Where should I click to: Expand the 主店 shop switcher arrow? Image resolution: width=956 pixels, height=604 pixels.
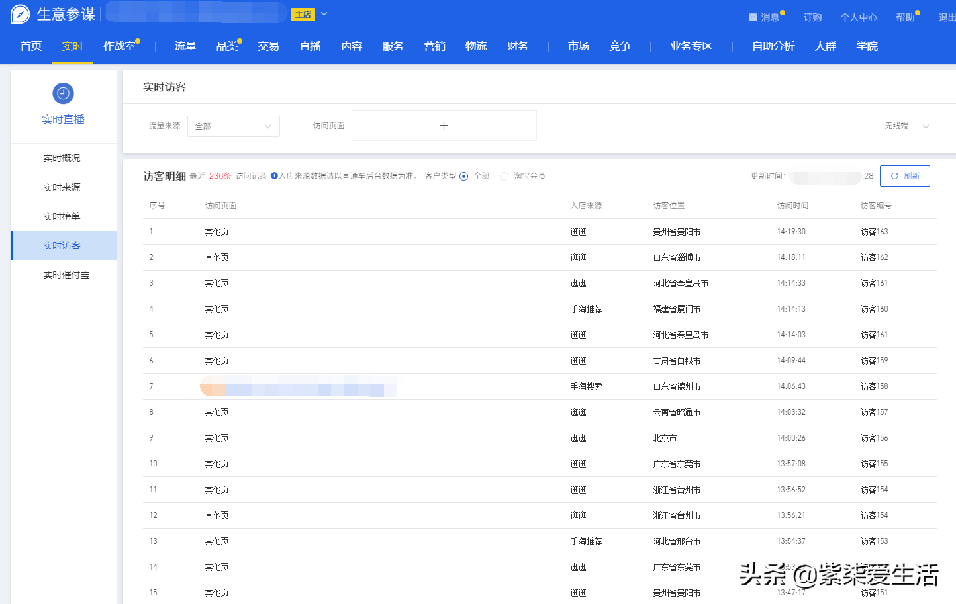point(324,14)
